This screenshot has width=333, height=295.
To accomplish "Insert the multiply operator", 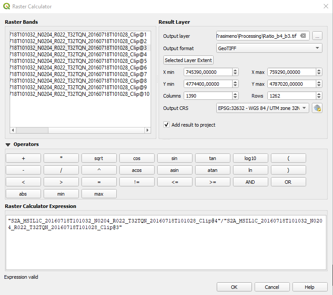I will (x=61, y=158).
